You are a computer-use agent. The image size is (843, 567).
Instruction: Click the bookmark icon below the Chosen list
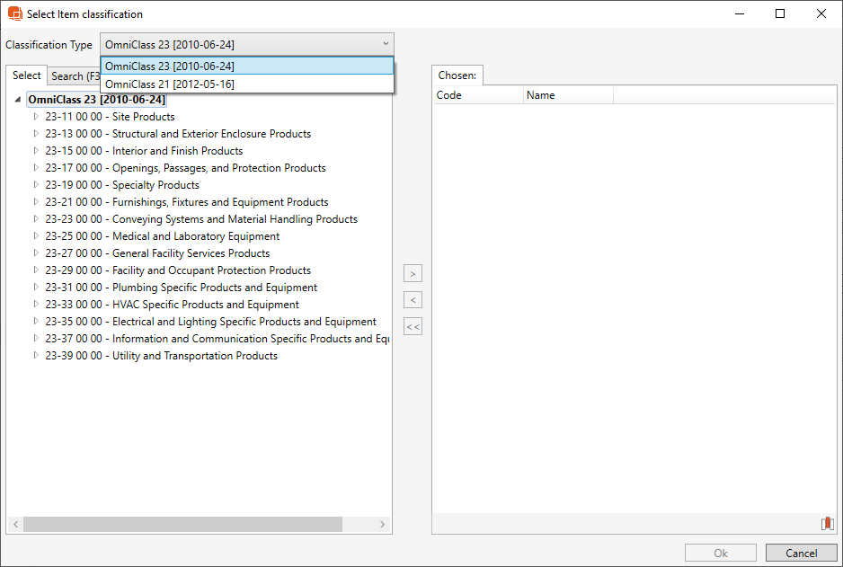(x=827, y=524)
